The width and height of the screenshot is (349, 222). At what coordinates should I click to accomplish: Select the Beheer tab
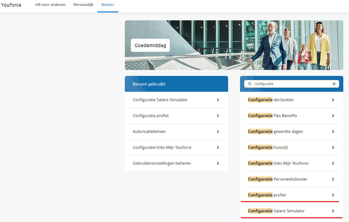108,5
